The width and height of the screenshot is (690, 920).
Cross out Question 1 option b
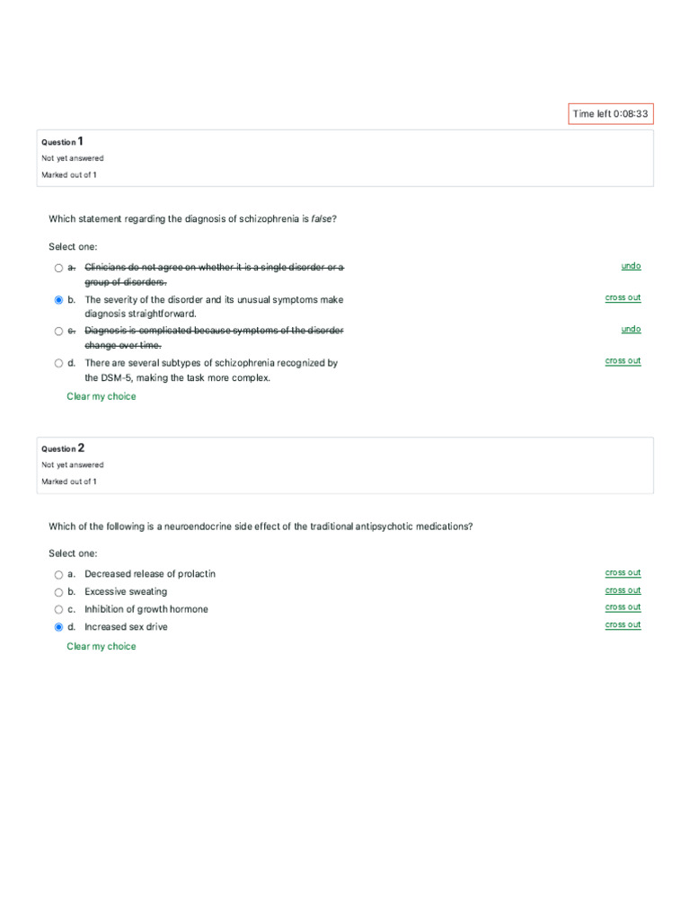click(623, 297)
